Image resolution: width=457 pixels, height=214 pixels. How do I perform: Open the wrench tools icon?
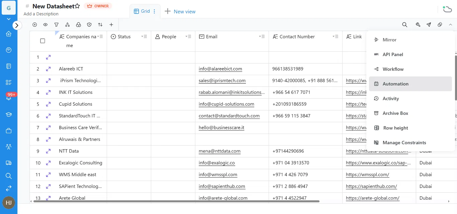click(x=418, y=25)
